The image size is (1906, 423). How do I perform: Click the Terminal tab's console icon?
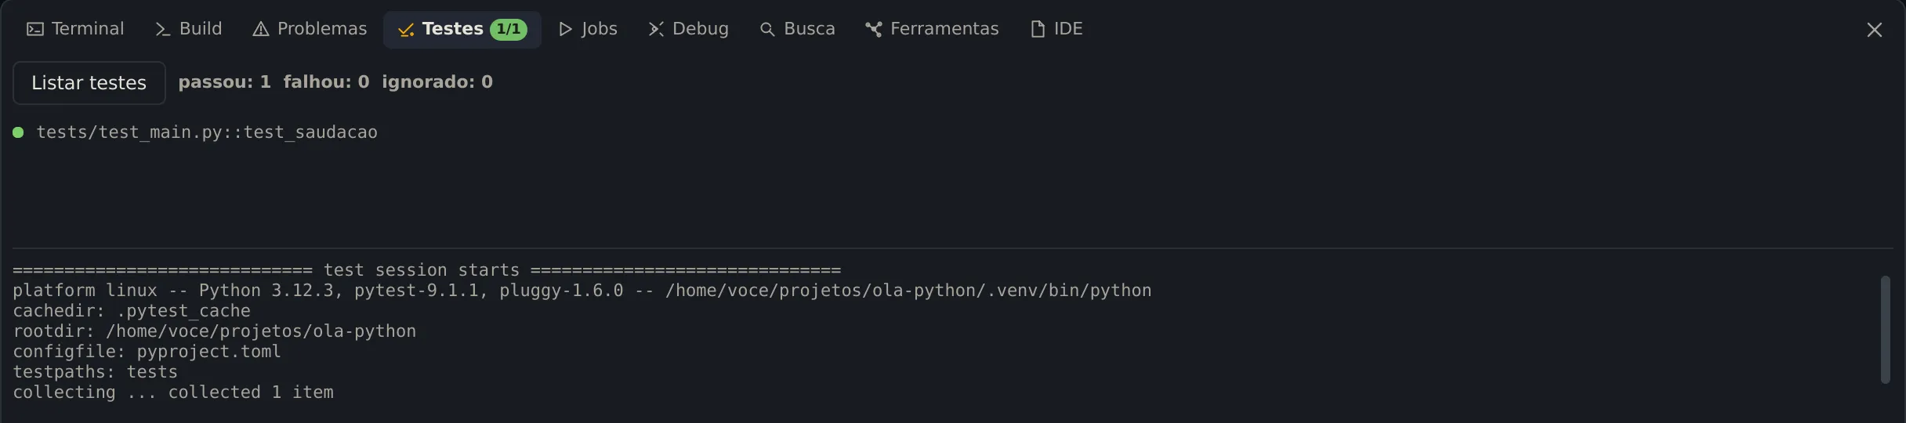(34, 29)
